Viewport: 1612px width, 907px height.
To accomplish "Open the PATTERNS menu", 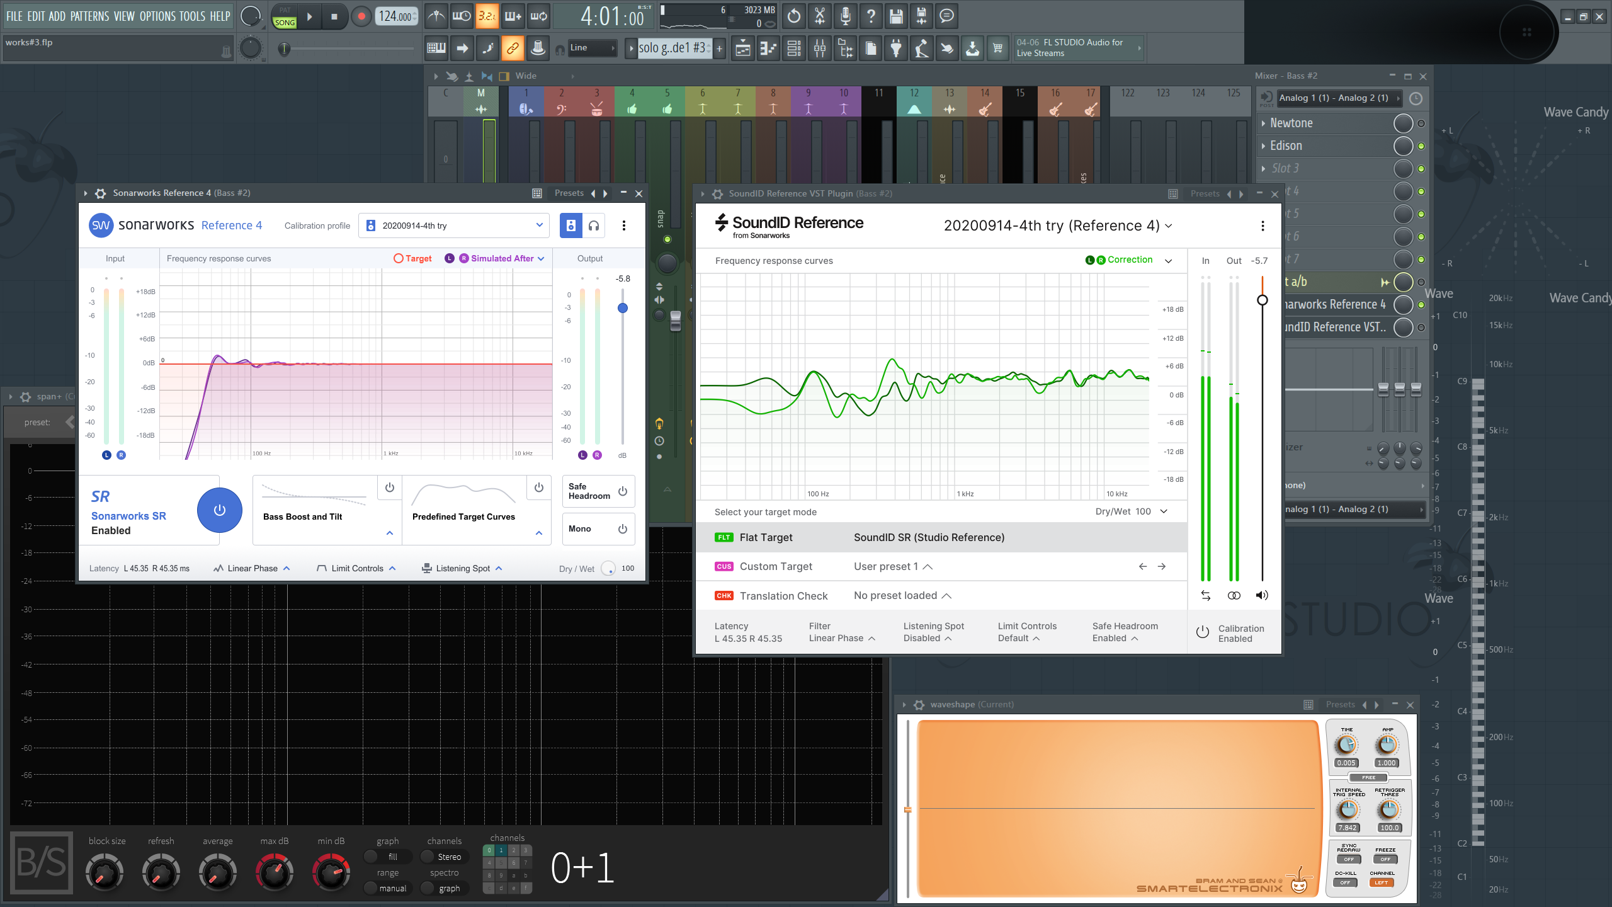I will [x=89, y=16].
